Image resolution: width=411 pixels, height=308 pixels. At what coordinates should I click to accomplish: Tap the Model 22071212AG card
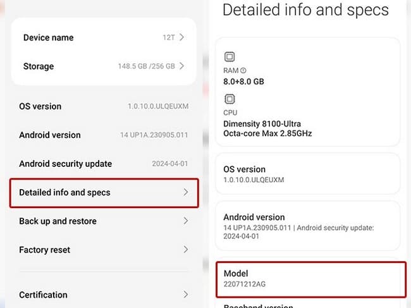click(310, 278)
